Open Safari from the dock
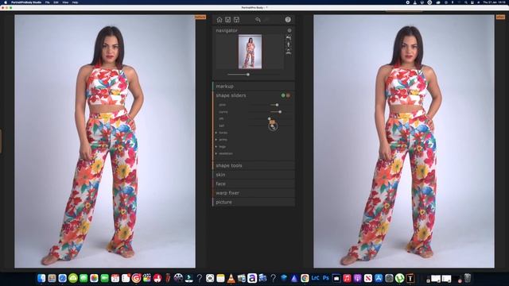Viewport: 509px width, 286px height. 62,278
